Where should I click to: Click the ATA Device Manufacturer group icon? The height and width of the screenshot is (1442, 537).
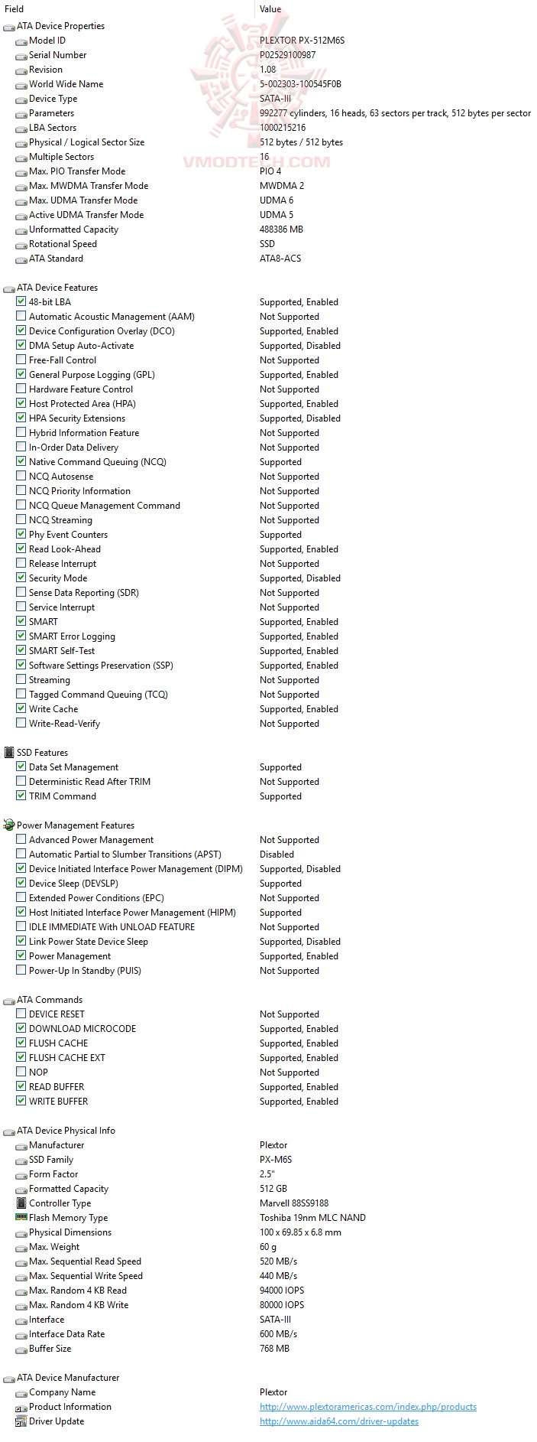pos(9,1379)
